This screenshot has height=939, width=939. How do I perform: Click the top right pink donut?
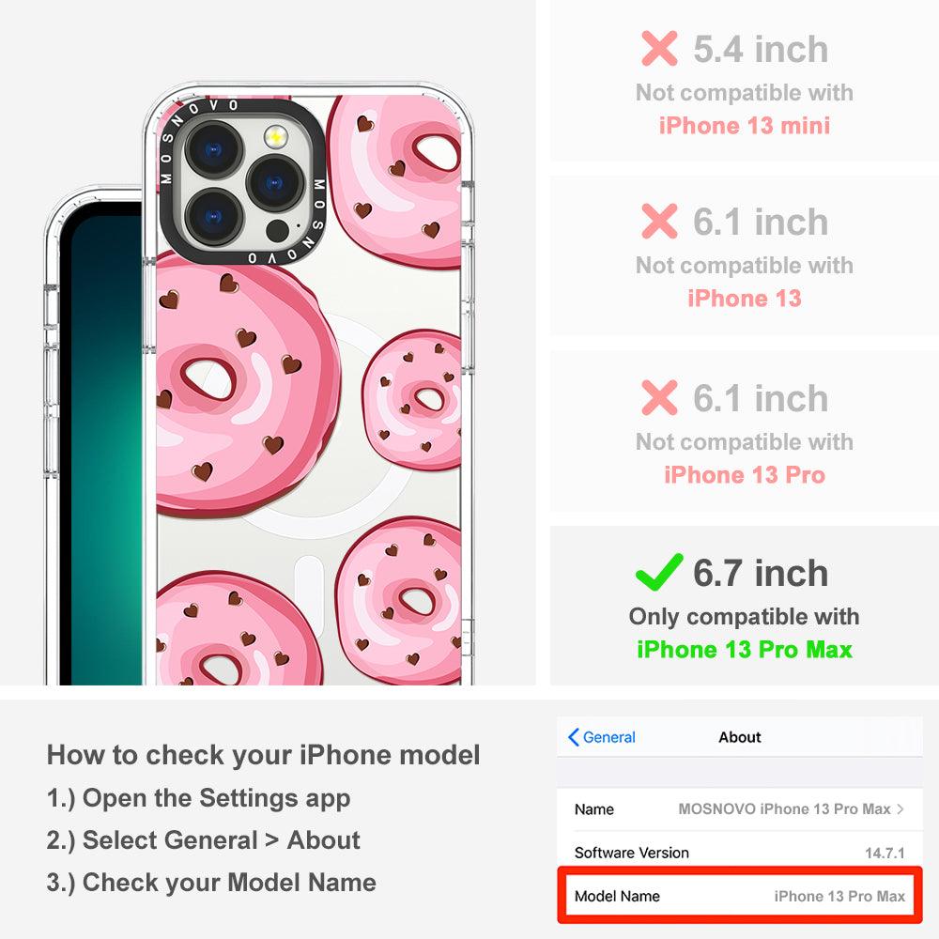click(x=396, y=181)
